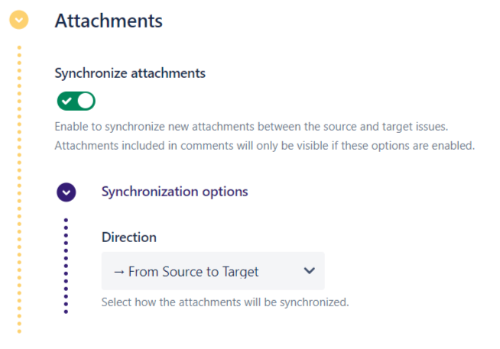Click the Direction dropdown's down arrow
Screen dimensions: 500x349
(309, 271)
